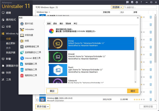Tick the Windows 相機 checkbox
159x111 pixels.
37,100
